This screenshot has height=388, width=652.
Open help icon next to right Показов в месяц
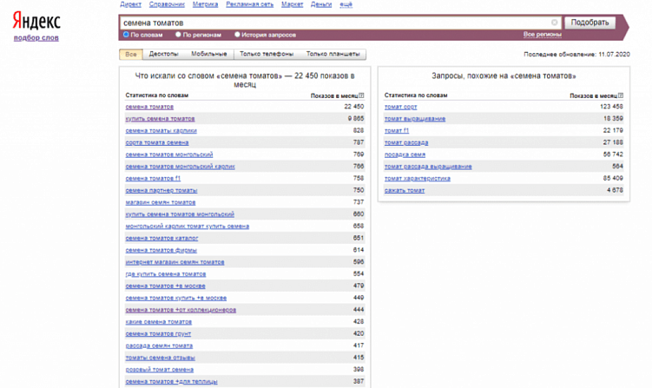coord(621,95)
